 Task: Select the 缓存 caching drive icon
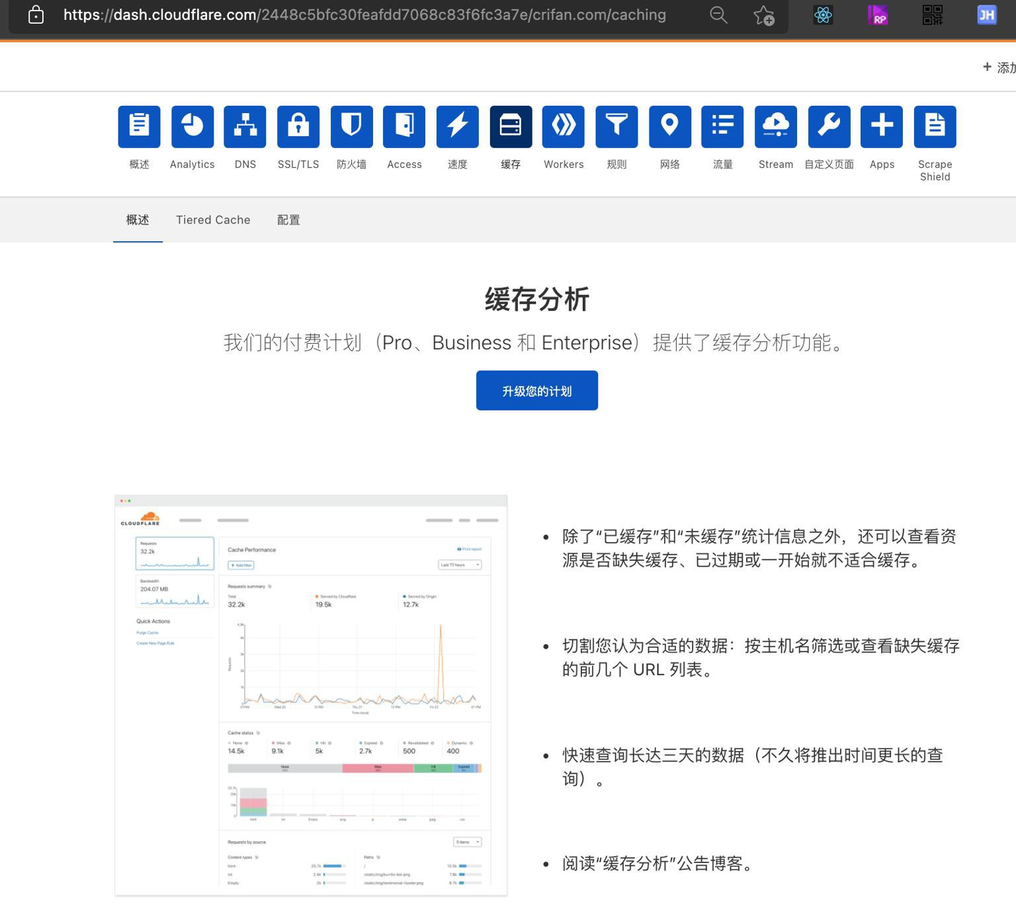point(511,126)
